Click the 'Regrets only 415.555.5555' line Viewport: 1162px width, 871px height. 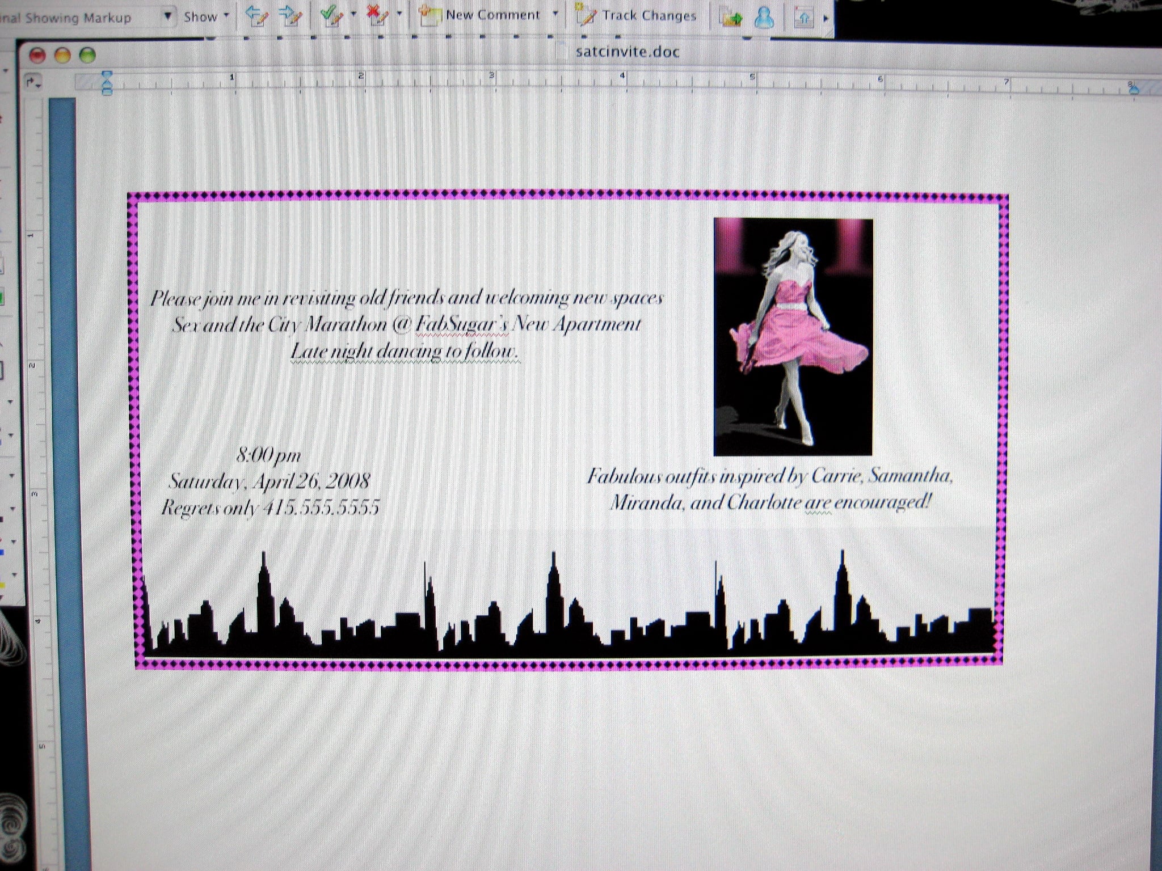click(x=270, y=508)
